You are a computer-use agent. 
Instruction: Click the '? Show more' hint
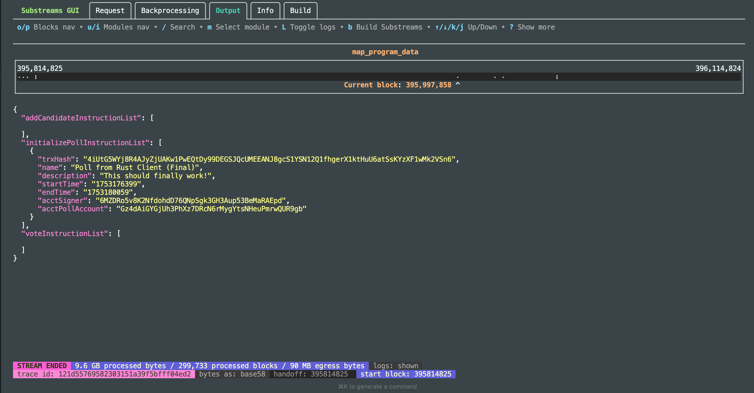click(532, 27)
